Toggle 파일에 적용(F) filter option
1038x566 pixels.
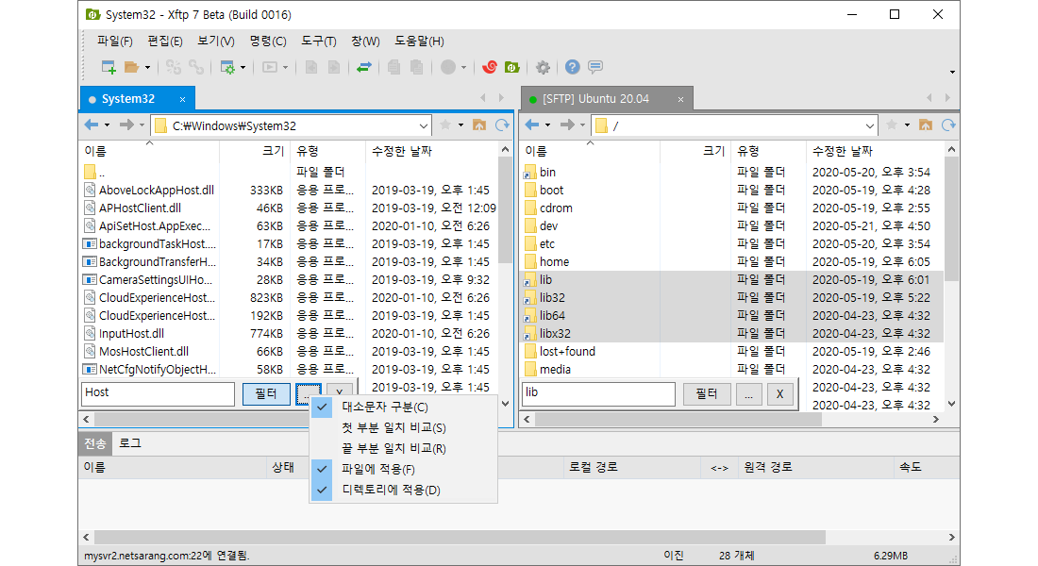coord(403,470)
